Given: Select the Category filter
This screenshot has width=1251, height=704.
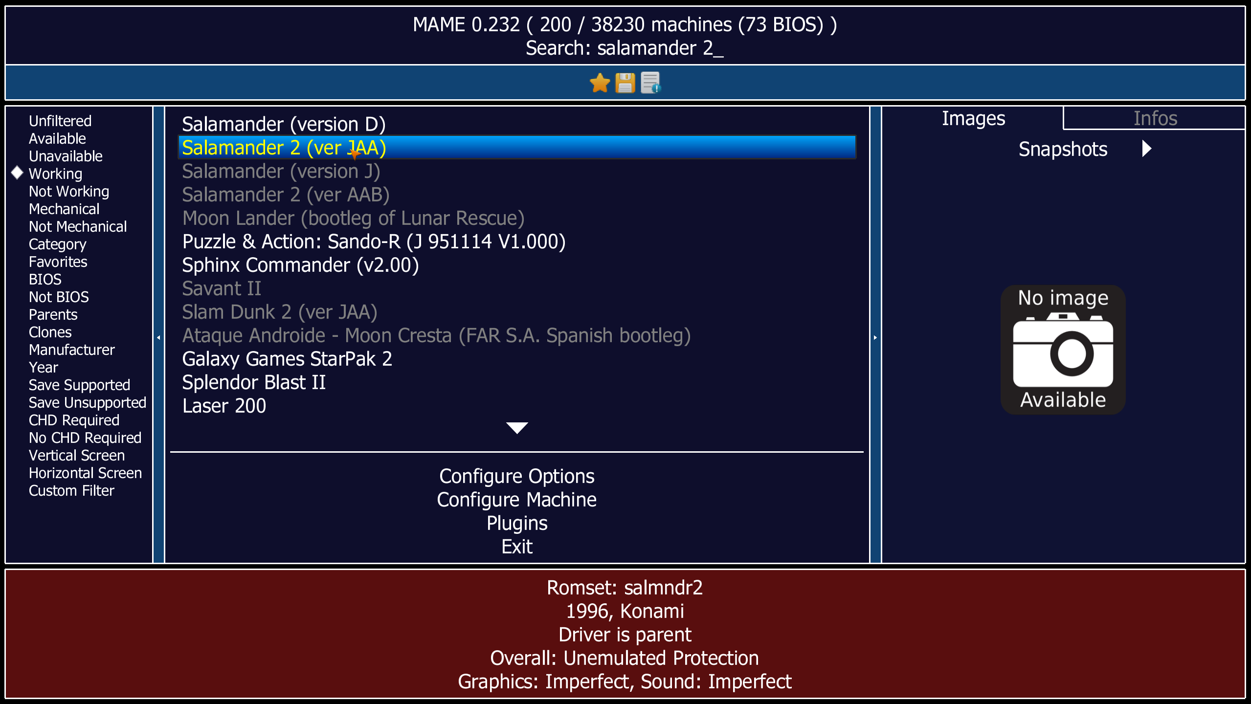Looking at the screenshot, I should point(57,244).
